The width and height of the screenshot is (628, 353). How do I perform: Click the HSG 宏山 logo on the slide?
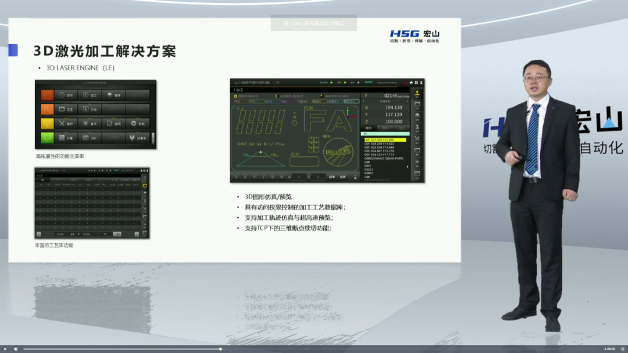coord(415,36)
